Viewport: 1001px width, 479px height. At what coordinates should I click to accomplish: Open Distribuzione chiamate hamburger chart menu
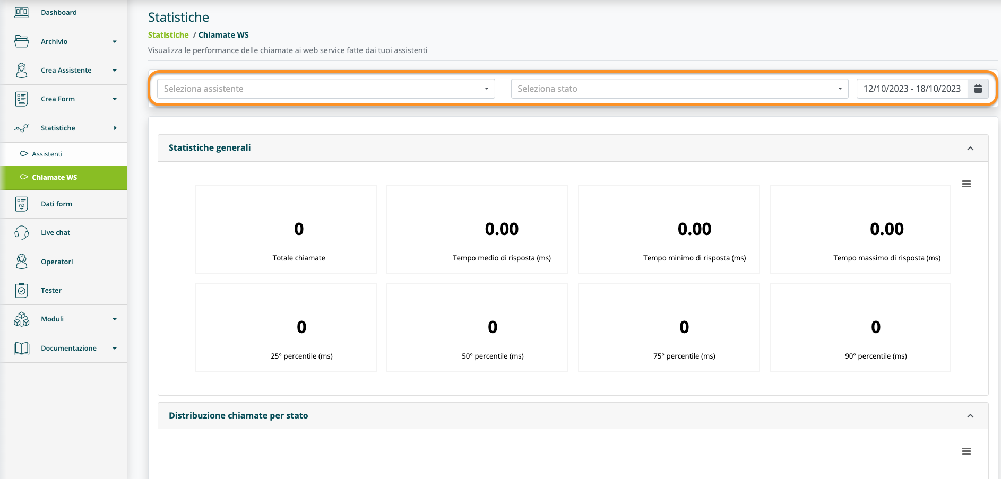point(967,451)
